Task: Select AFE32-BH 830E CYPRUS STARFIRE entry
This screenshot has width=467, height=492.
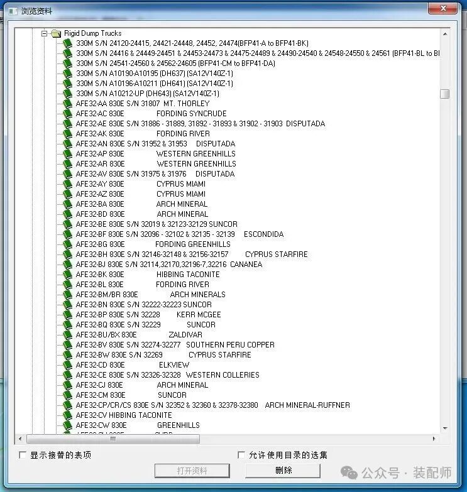Action: click(x=192, y=254)
